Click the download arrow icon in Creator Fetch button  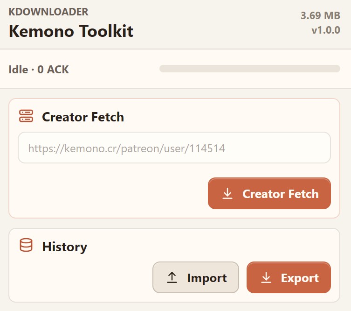(x=227, y=193)
